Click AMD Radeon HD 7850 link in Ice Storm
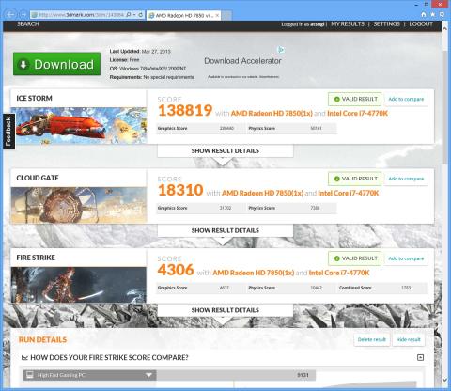The height and width of the screenshot is (391, 451). point(272,113)
